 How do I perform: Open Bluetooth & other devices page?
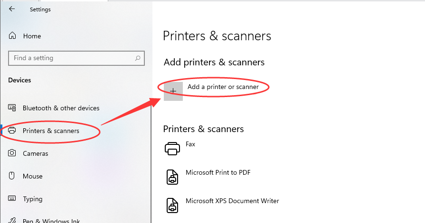click(61, 108)
